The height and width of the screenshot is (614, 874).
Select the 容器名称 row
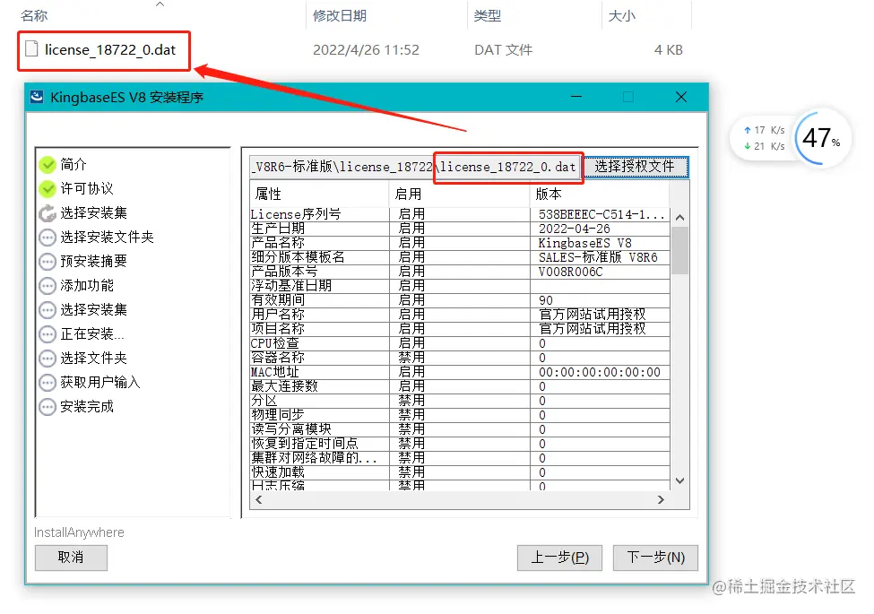click(x=460, y=358)
